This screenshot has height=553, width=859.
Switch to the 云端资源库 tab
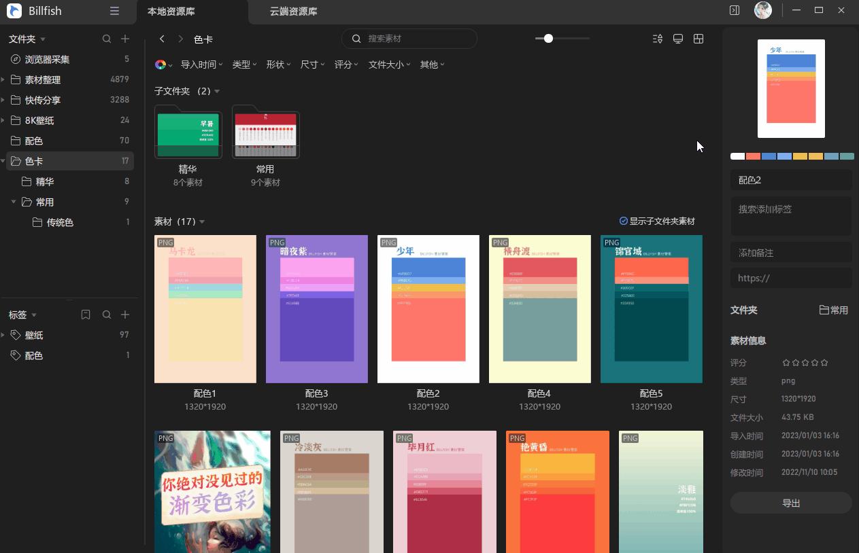click(292, 12)
